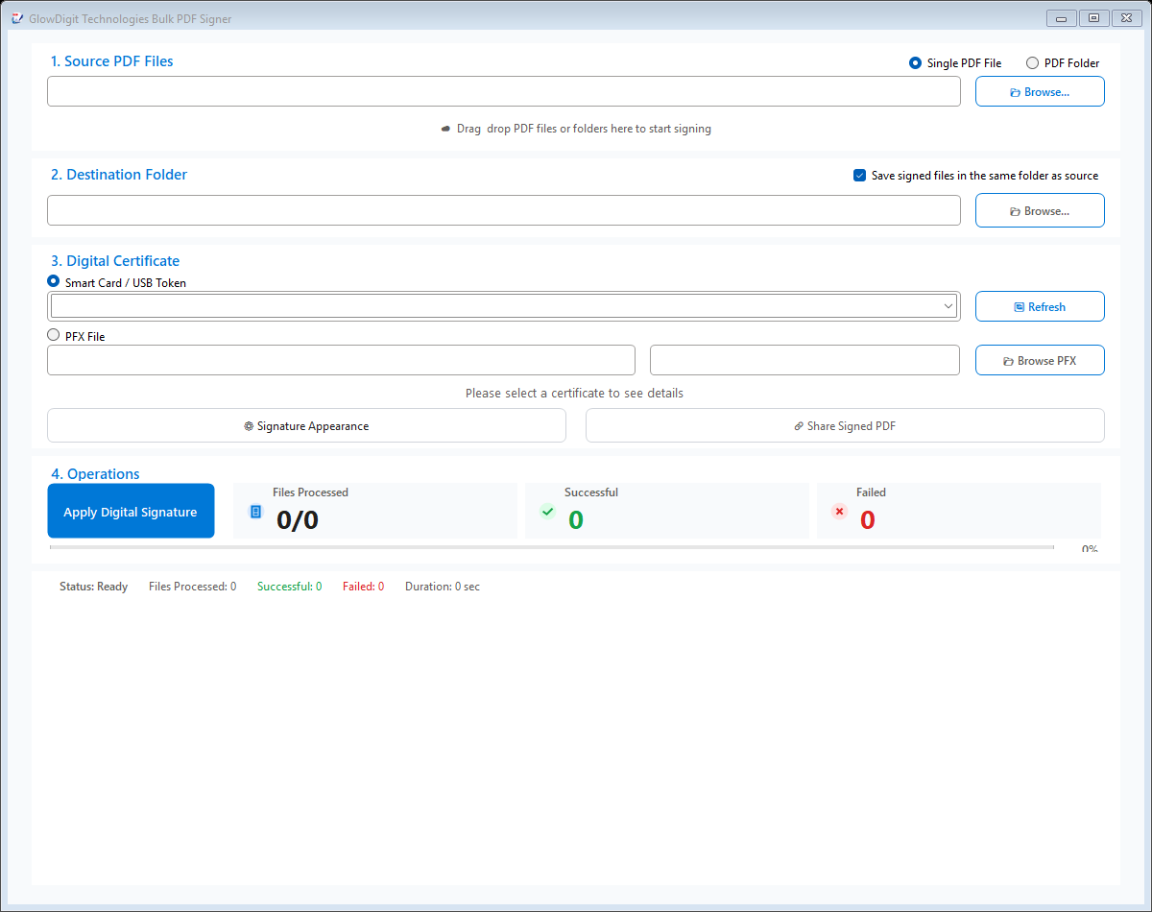Click the source PDF path field
Image resolution: width=1152 pixels, height=912 pixels.
(x=504, y=91)
